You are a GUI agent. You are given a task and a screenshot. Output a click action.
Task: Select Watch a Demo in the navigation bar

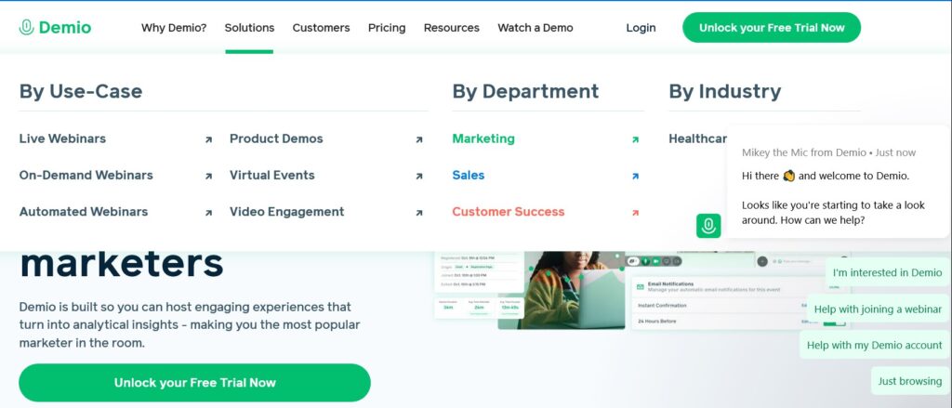tap(535, 27)
